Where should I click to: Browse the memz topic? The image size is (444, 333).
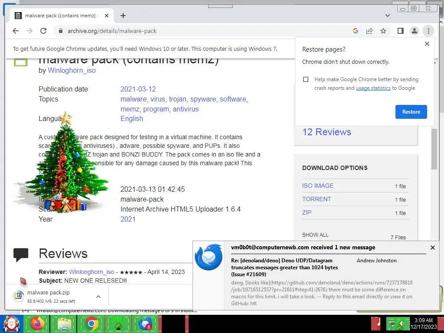click(x=130, y=109)
